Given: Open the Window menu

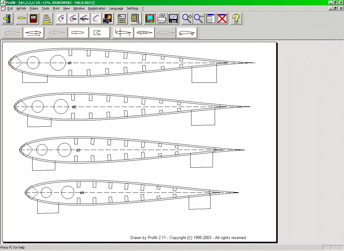Looking at the screenshot, I should 79,8.
